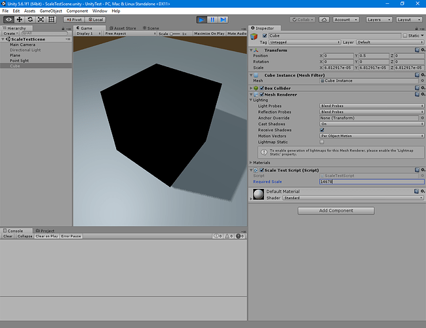Enable the Lightmap Static checkbox

click(x=321, y=142)
